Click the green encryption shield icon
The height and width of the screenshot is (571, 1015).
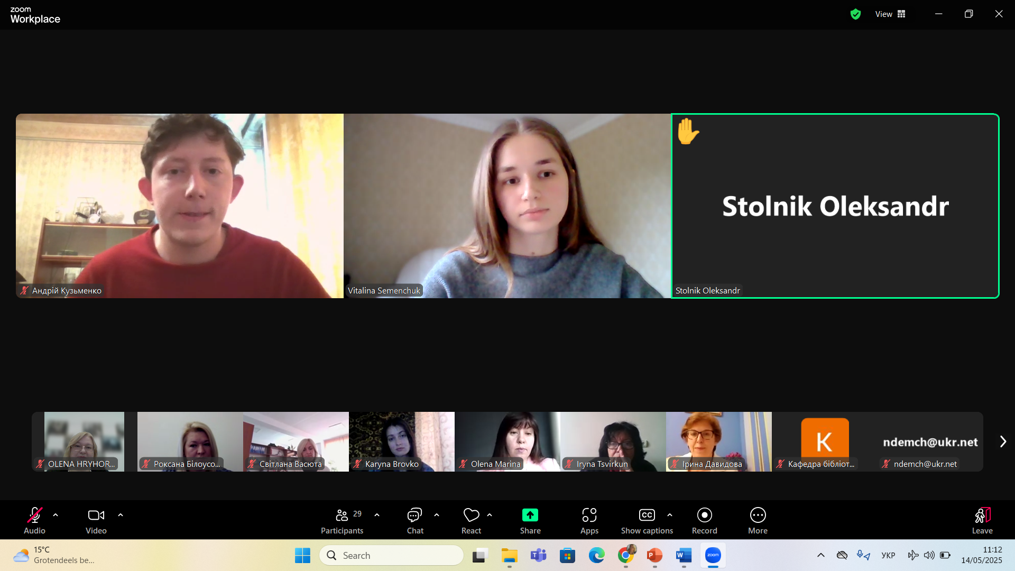(855, 14)
